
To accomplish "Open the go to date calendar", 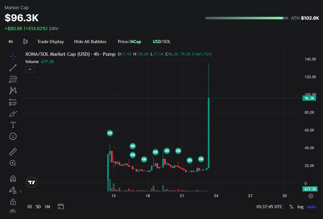I will point(60,206).
